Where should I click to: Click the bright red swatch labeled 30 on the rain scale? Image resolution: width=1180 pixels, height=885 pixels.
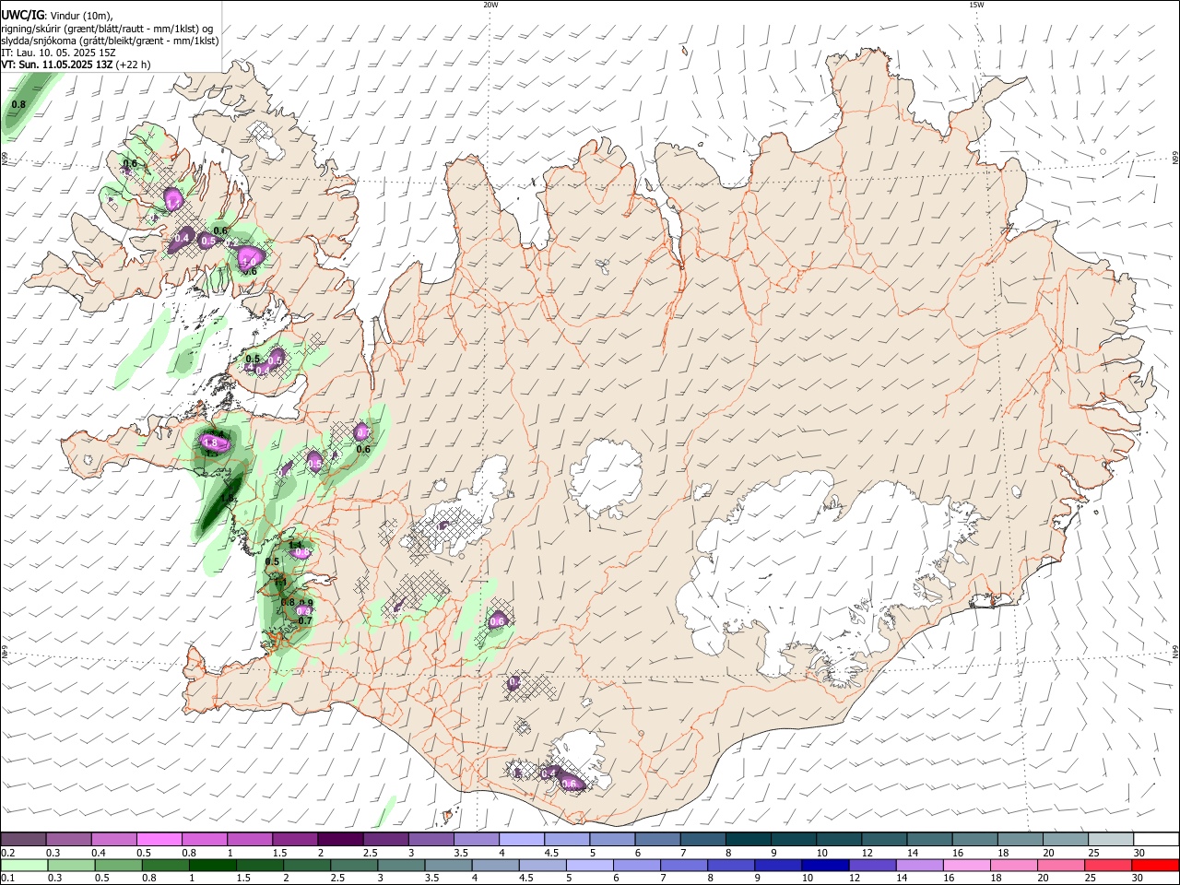click(1154, 866)
